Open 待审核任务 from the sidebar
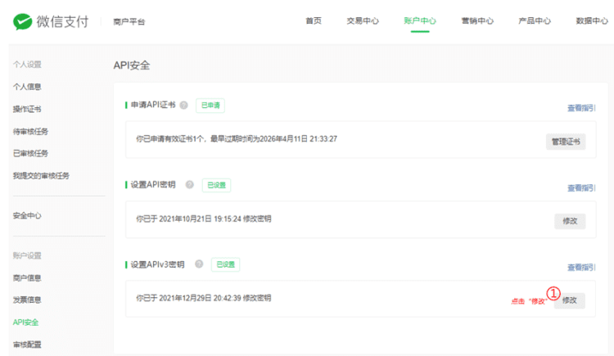 click(30, 131)
